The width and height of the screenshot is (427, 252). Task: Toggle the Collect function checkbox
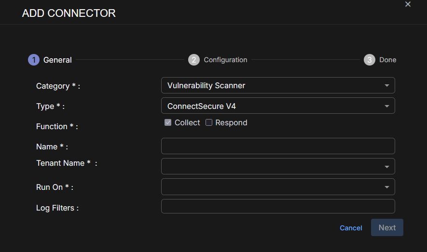click(x=168, y=122)
